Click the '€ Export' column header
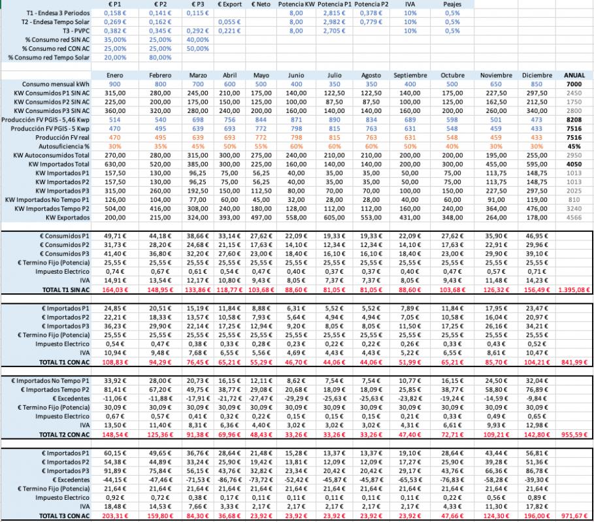 coord(229,4)
